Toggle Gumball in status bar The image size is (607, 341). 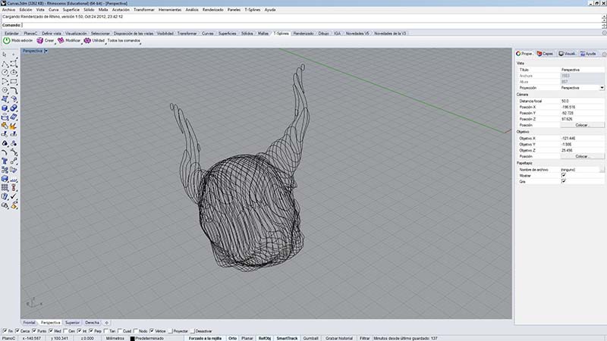[310, 338]
